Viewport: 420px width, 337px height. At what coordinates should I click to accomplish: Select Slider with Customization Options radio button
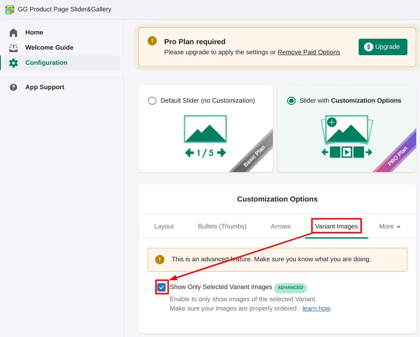(291, 101)
